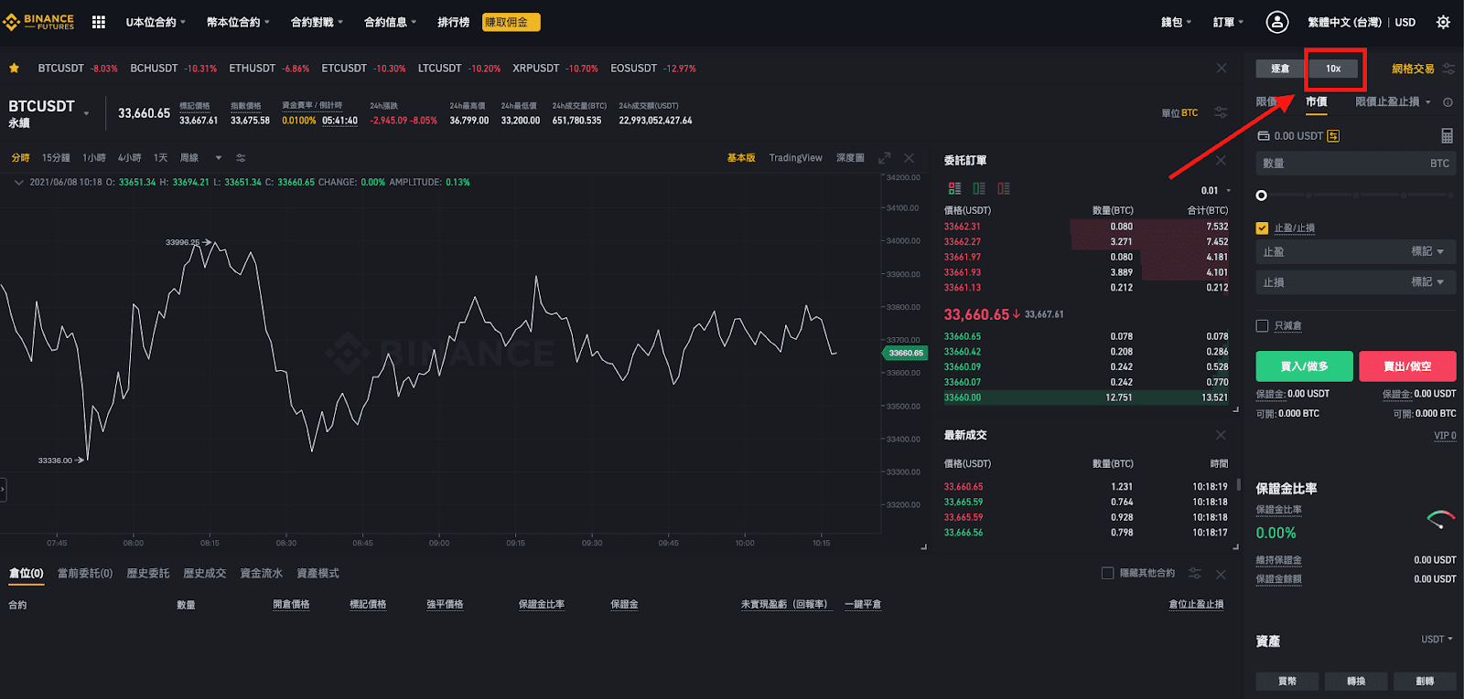Enable the reduce-only checkbox
Viewport: 1464px width, 699px height.
coord(1263,326)
